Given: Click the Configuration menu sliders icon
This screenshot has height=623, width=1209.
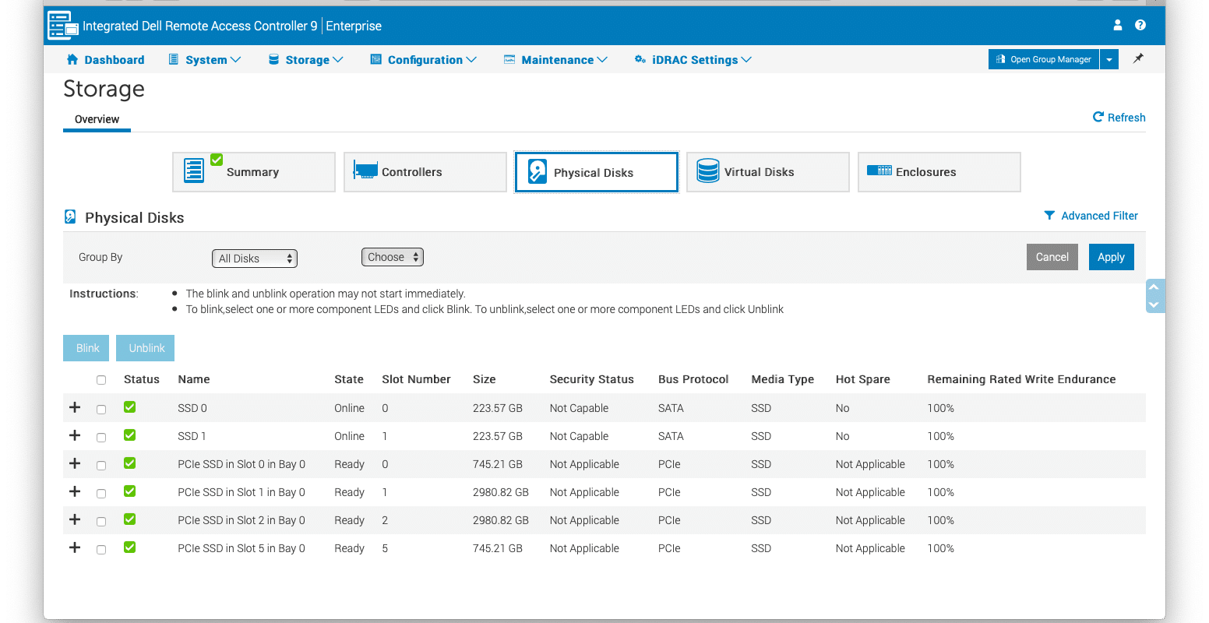Looking at the screenshot, I should tap(375, 59).
